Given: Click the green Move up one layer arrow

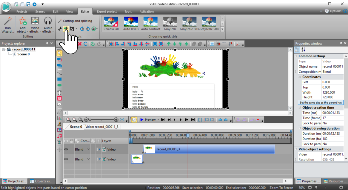Looking at the screenshot, I should (169, 44).
